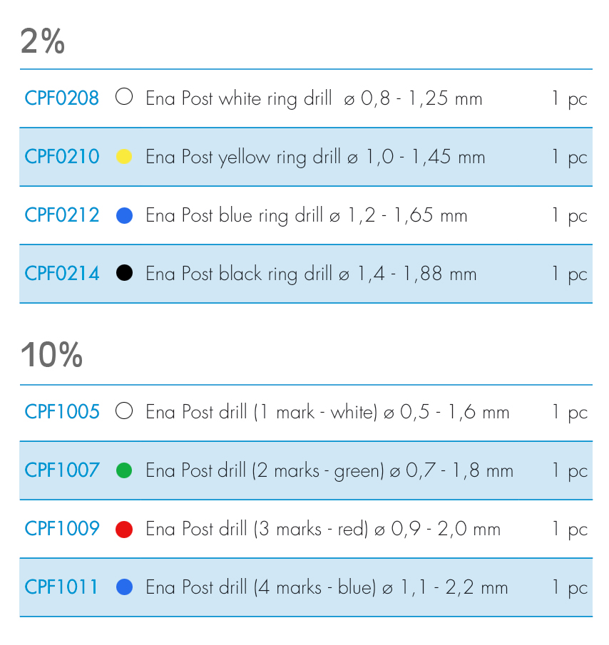This screenshot has height=645, width=609.
Task: Click product code CPF0214
Action: point(62,273)
